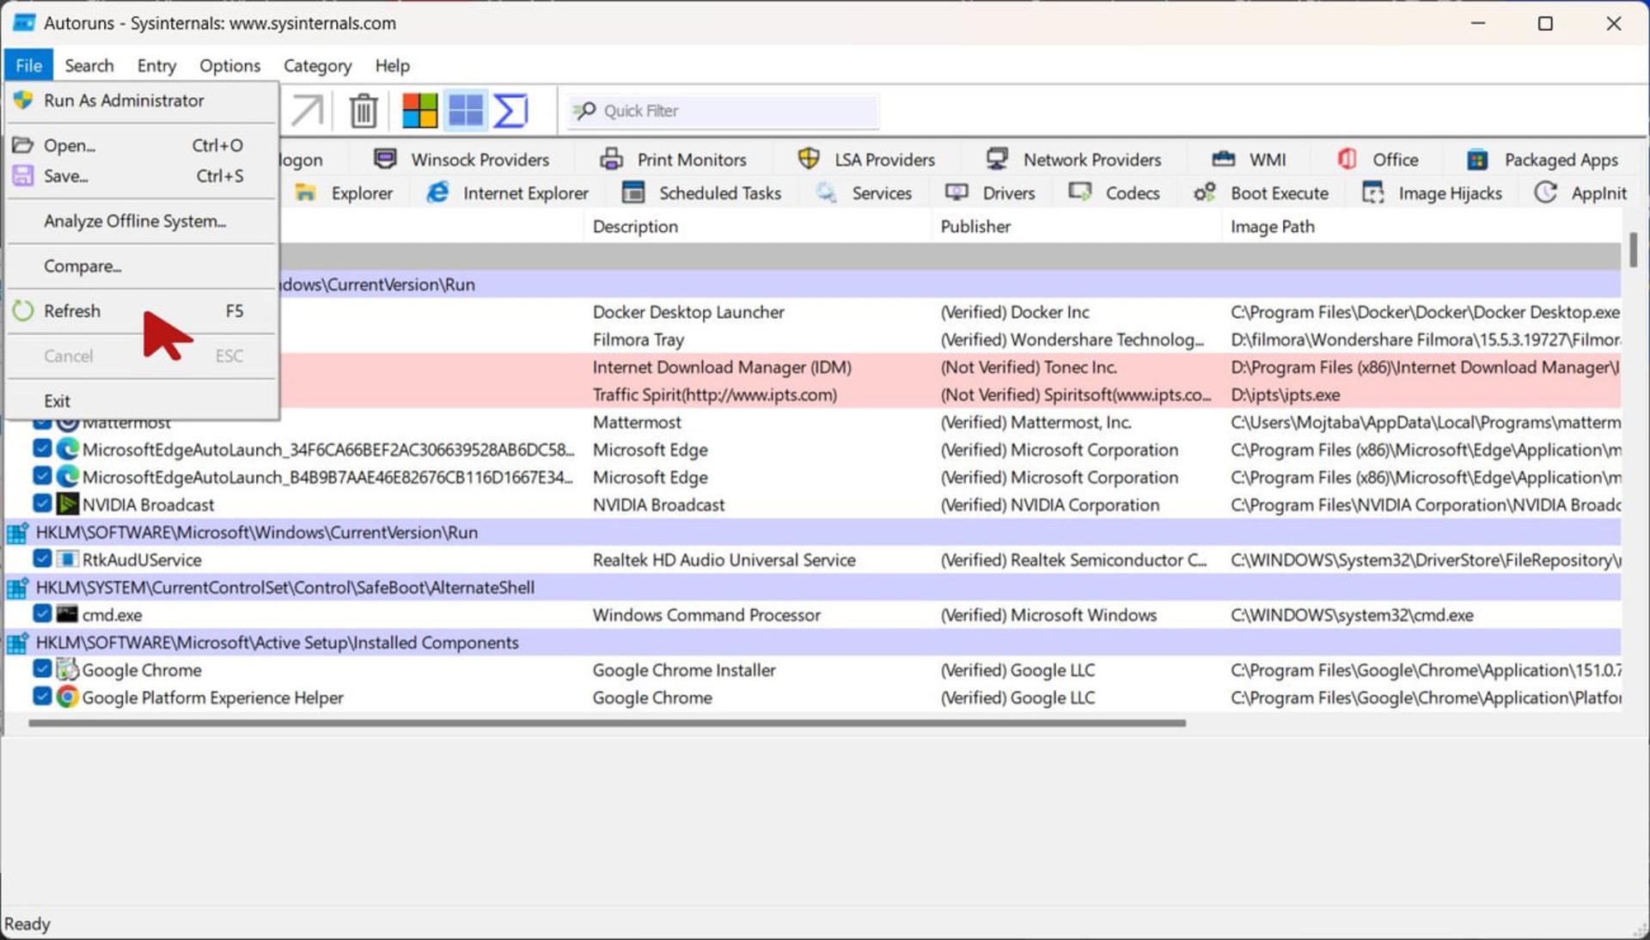Click the cmd.exe console icon

(x=67, y=614)
